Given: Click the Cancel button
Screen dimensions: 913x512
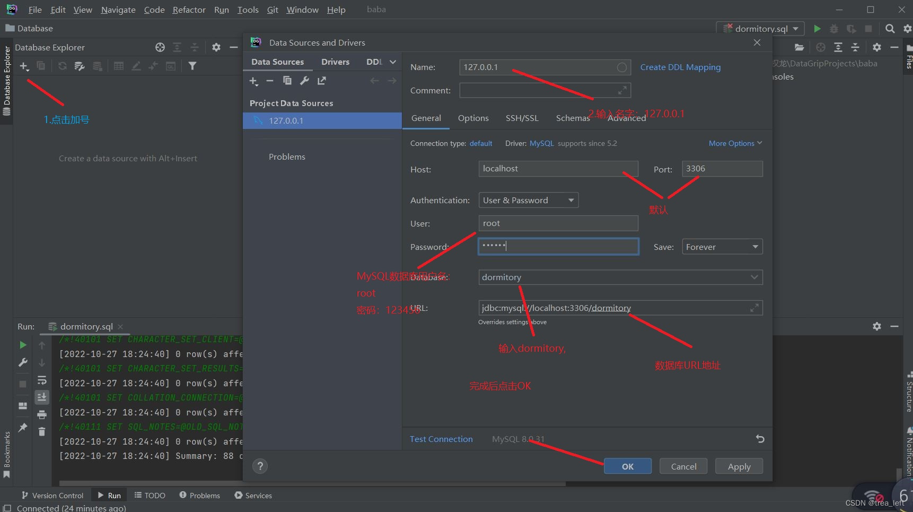Looking at the screenshot, I should pos(683,466).
